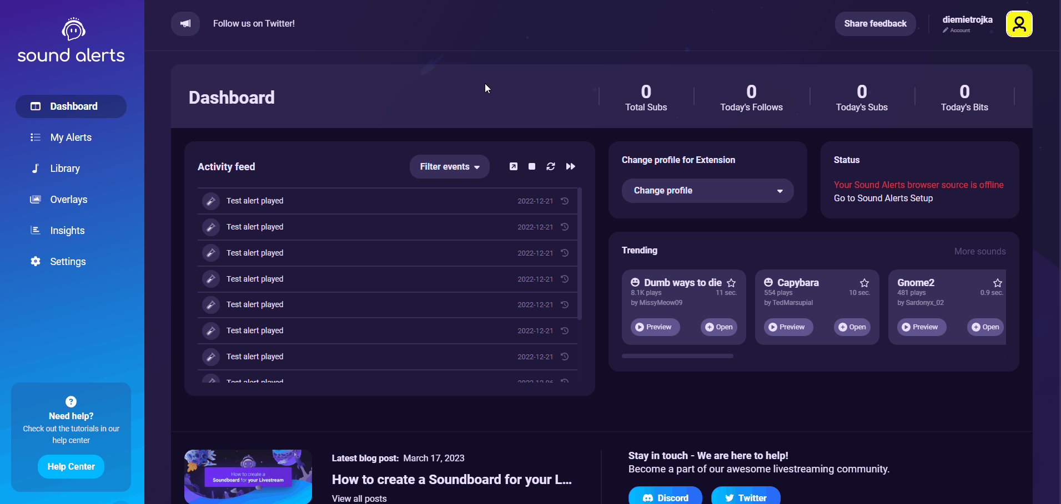
Task: Open activity feed in a pop-out window
Action: pos(513,166)
